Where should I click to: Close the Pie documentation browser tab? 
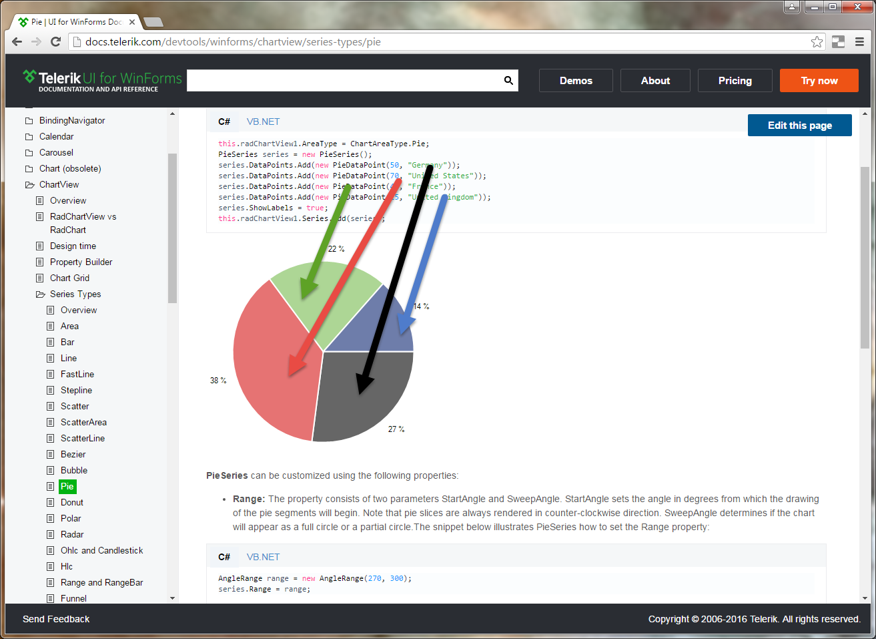(132, 22)
